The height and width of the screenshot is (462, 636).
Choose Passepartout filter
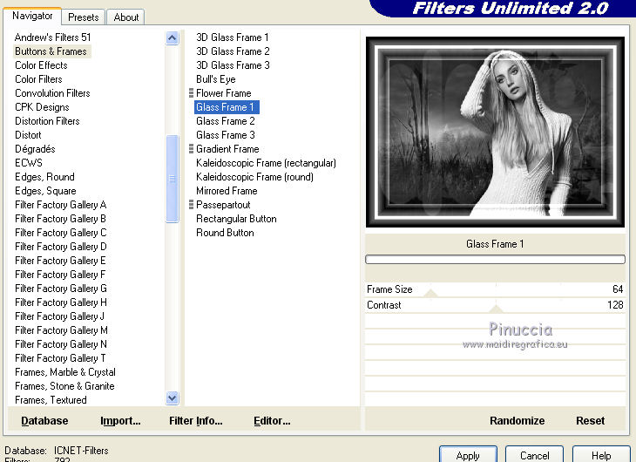point(223,205)
